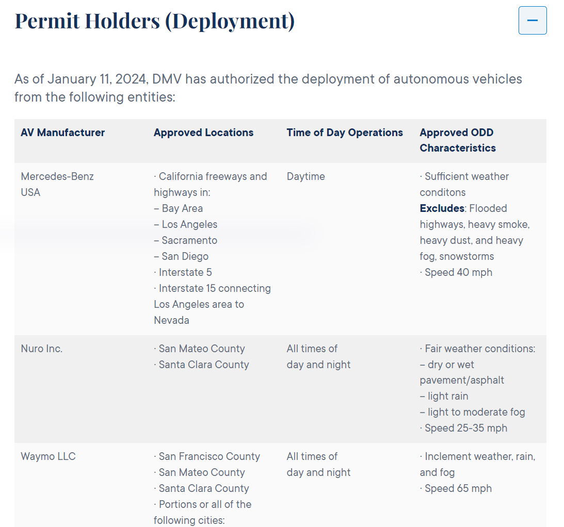Click the Daytime operations cell

[x=305, y=176]
